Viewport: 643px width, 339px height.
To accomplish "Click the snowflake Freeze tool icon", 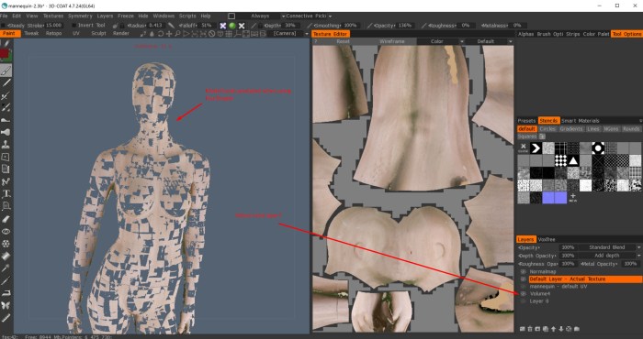I will tap(6, 244).
